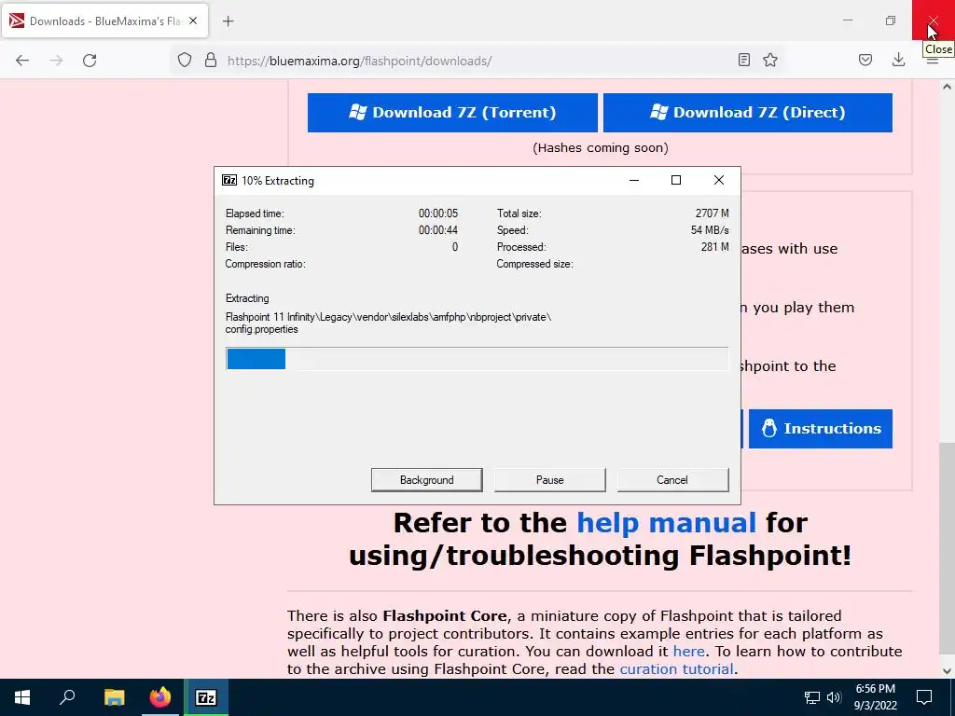955x716 pixels.
Task: Open volume speaker tray icon
Action: pyautogui.click(x=834, y=697)
